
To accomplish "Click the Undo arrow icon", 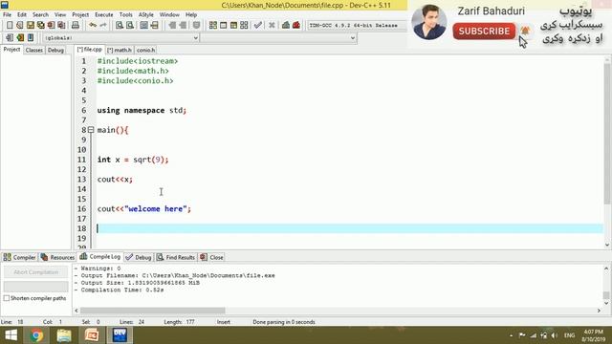I will [93, 26].
